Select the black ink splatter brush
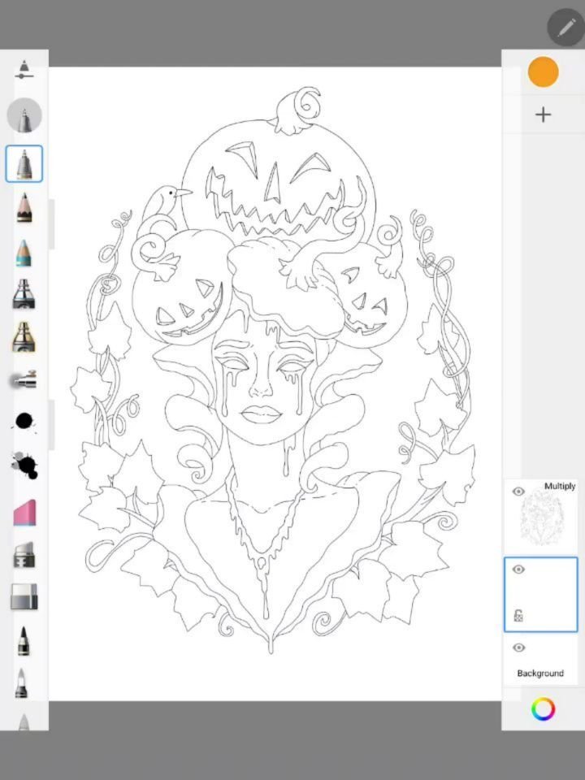585x780 pixels. click(x=24, y=422)
